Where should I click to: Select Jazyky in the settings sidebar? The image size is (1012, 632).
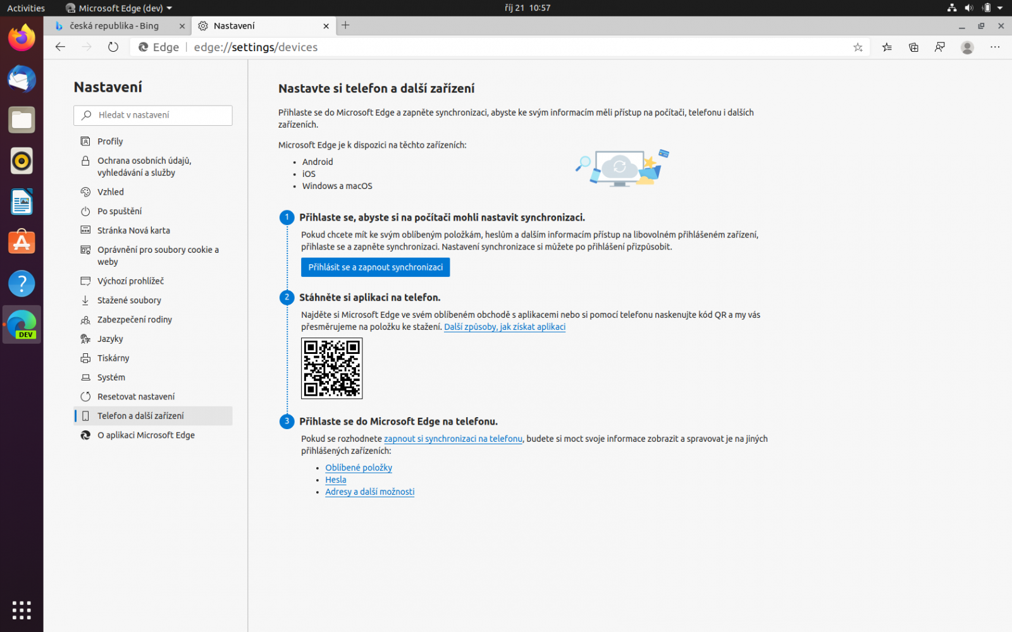(111, 339)
